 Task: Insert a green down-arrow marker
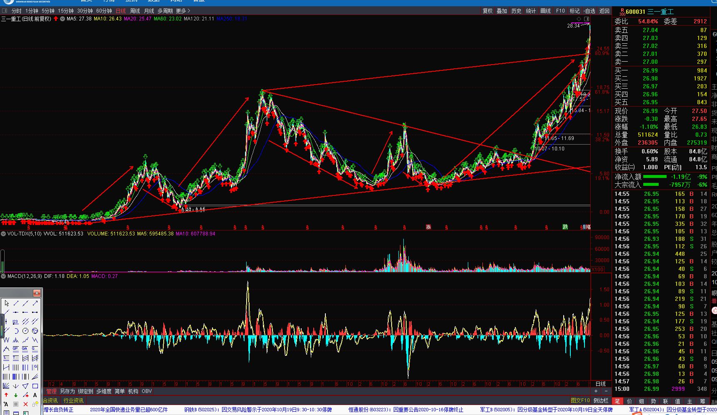click(15, 395)
